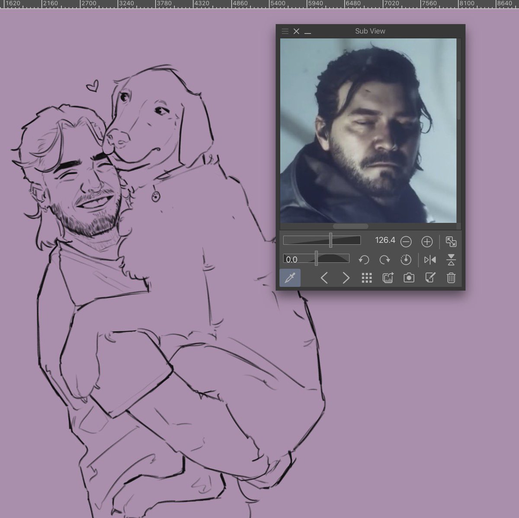The image size is (519, 518).
Task: Click the rotation value 0.0 field
Action: pos(292,259)
